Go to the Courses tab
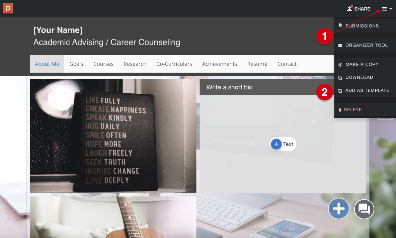 pos(103,64)
